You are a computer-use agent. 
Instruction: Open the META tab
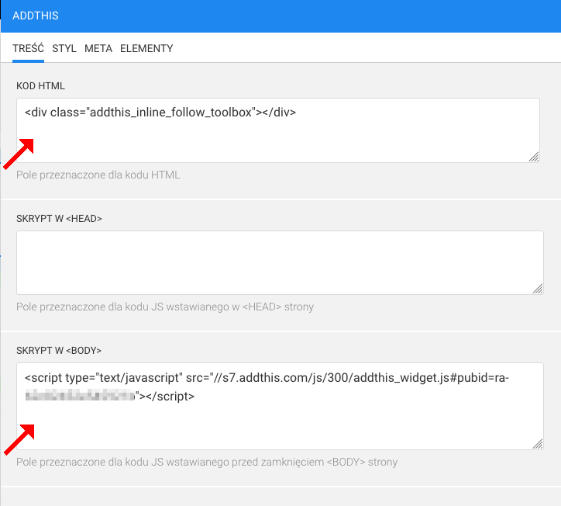(98, 48)
